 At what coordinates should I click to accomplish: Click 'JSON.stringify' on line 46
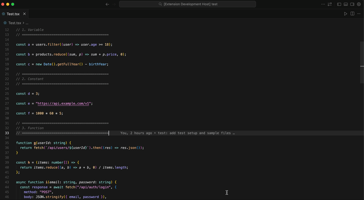click(49, 197)
